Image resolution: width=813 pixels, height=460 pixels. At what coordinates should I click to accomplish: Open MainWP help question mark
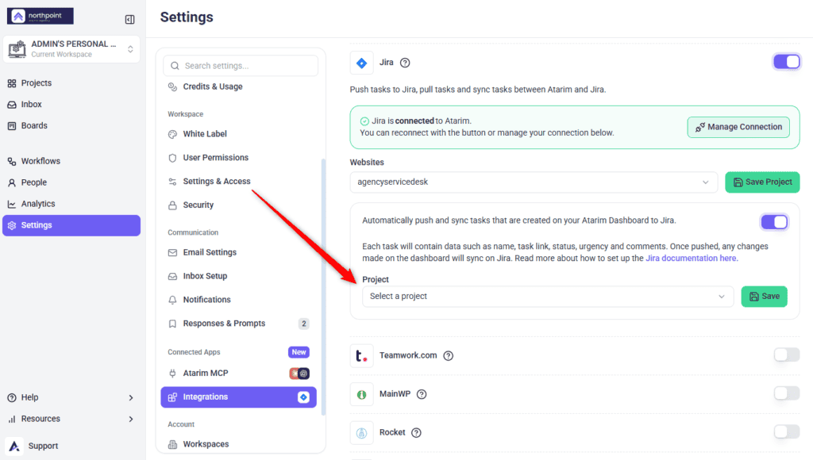click(x=422, y=394)
